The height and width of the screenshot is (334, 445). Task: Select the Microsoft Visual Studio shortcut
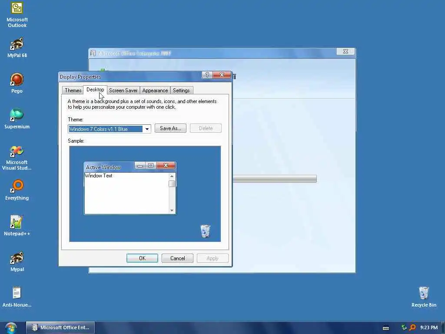click(x=17, y=157)
